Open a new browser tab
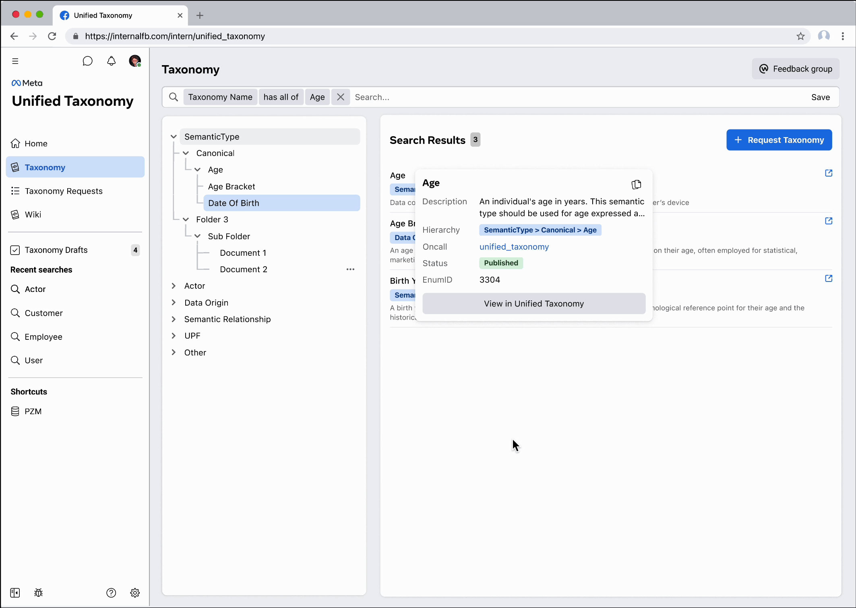856x608 pixels. pos(200,15)
